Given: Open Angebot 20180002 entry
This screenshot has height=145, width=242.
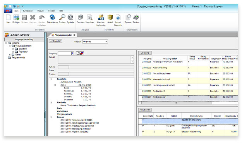Looking at the screenshot, I should pyautogui.click(x=74, y=132).
